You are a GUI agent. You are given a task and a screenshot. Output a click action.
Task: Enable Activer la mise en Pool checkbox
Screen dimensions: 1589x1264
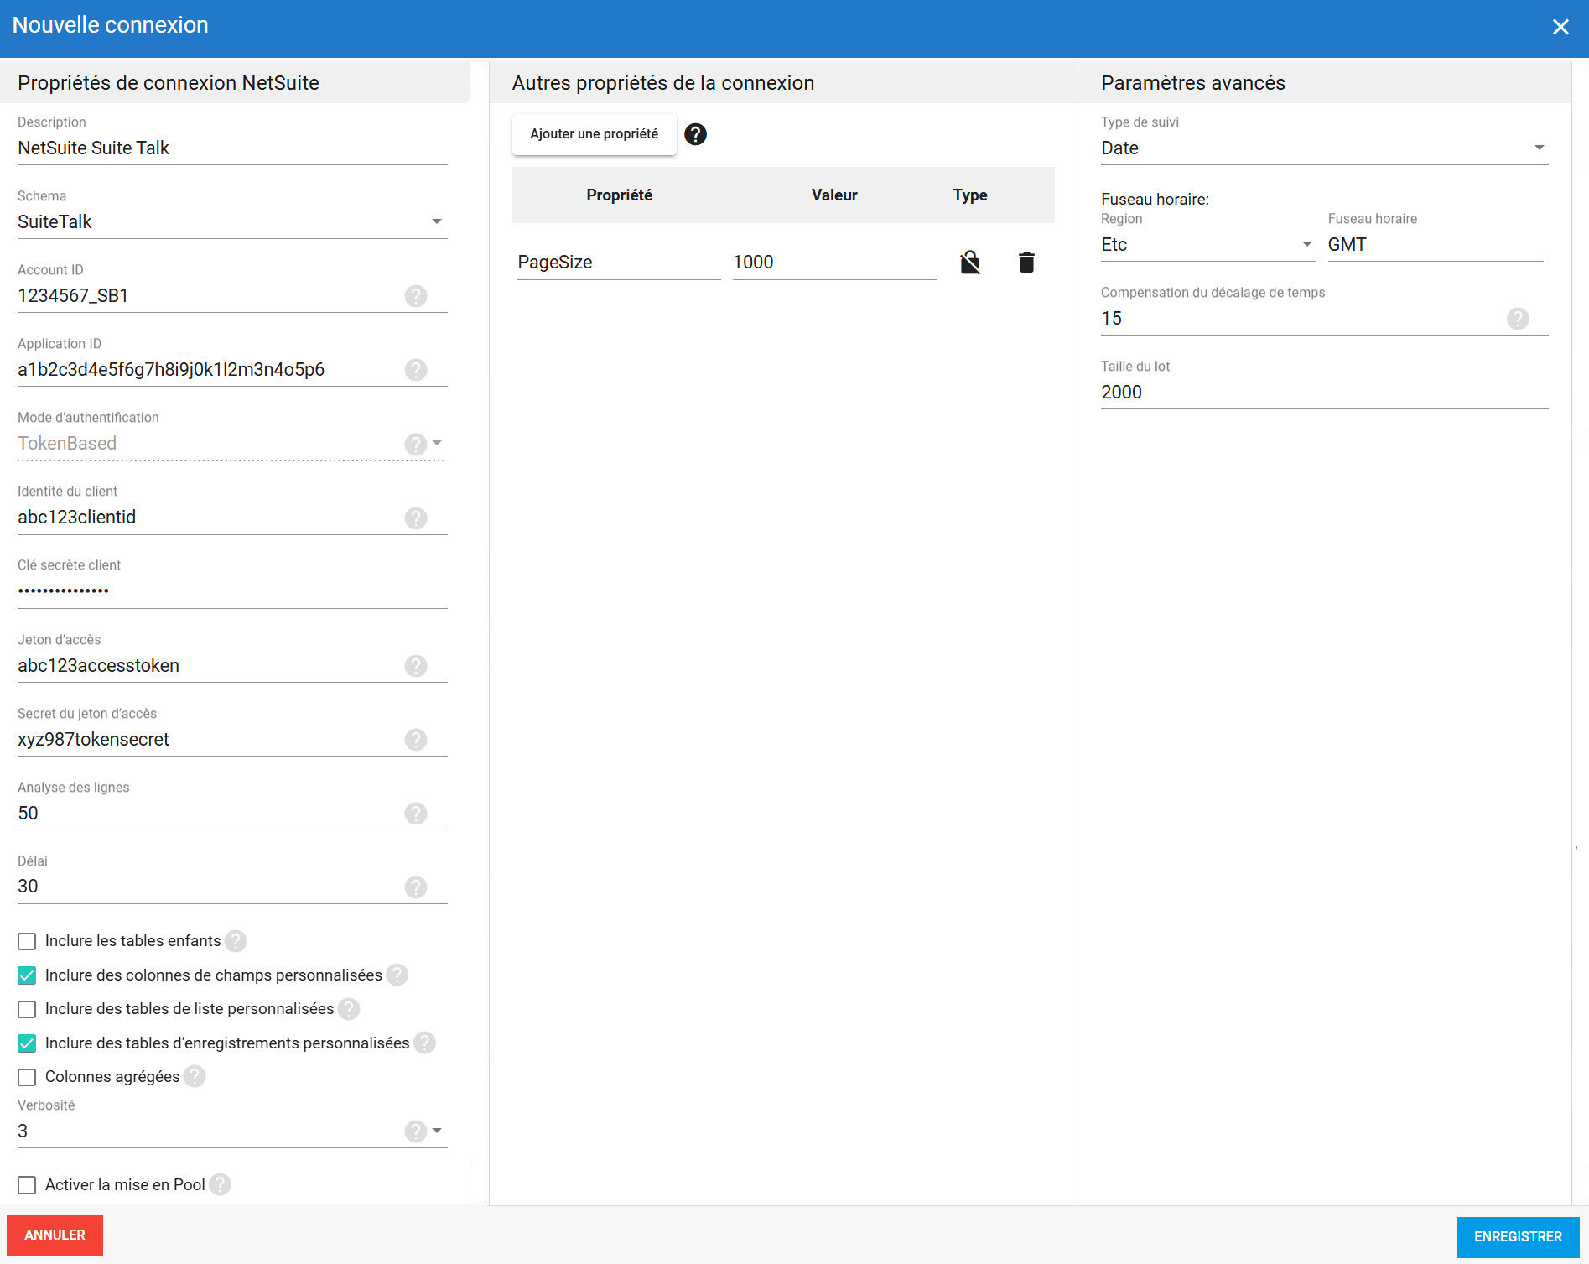(x=27, y=1185)
